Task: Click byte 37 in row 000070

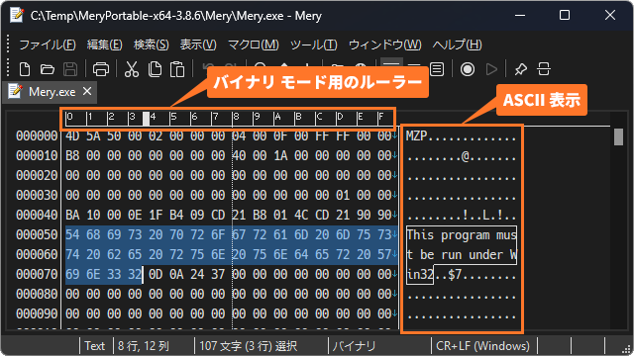Action: click(218, 275)
